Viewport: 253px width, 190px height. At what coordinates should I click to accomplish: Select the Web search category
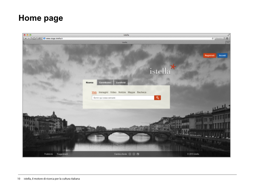tap(94, 92)
